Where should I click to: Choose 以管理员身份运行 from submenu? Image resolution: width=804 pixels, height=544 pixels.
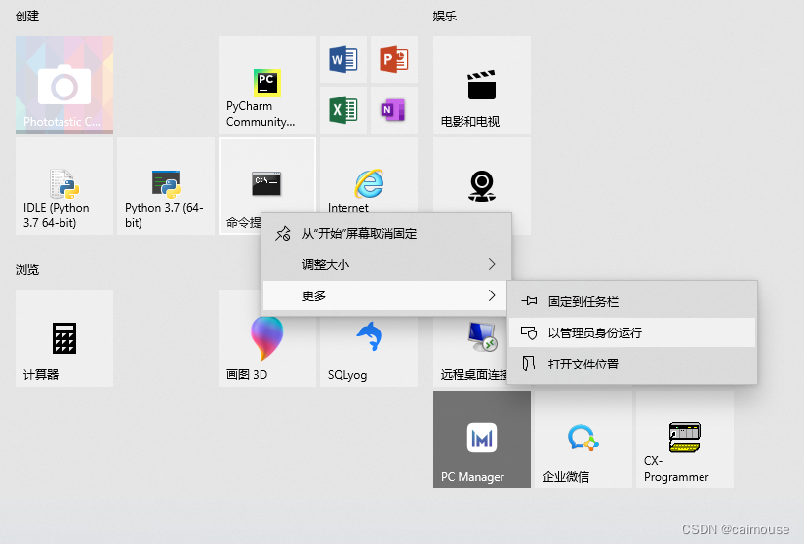[x=631, y=333]
